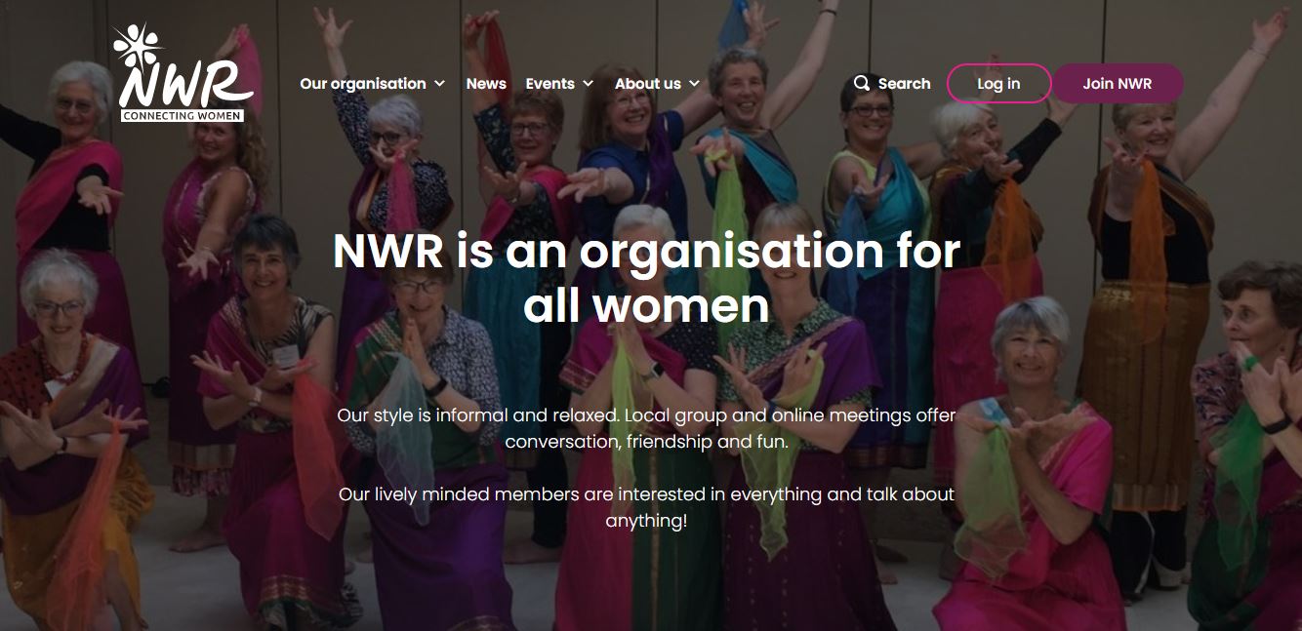Click the magnifying glass search icon
This screenshot has width=1302, height=631.
862,83
